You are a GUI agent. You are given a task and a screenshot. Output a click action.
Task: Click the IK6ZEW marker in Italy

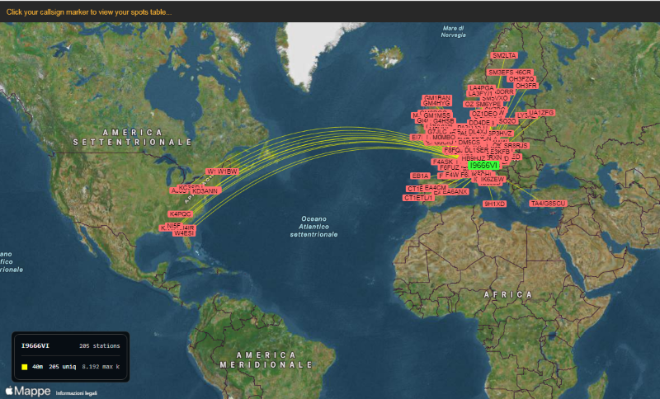[x=492, y=180]
